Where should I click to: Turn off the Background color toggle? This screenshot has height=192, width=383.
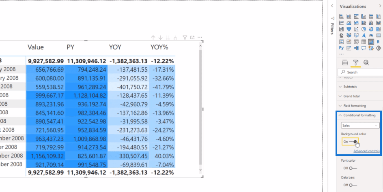(x=353, y=142)
